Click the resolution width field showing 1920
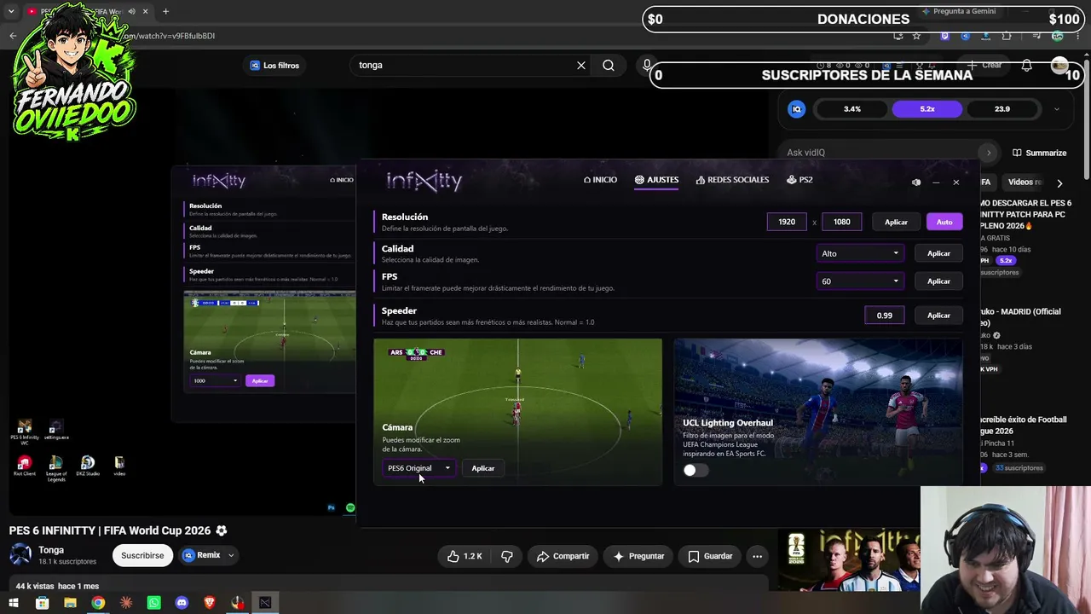The width and height of the screenshot is (1091, 614). [x=787, y=222]
